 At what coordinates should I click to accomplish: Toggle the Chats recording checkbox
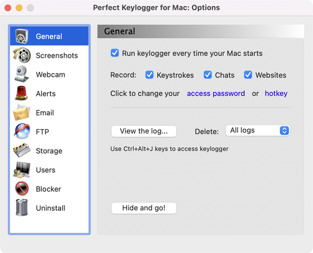(208, 75)
